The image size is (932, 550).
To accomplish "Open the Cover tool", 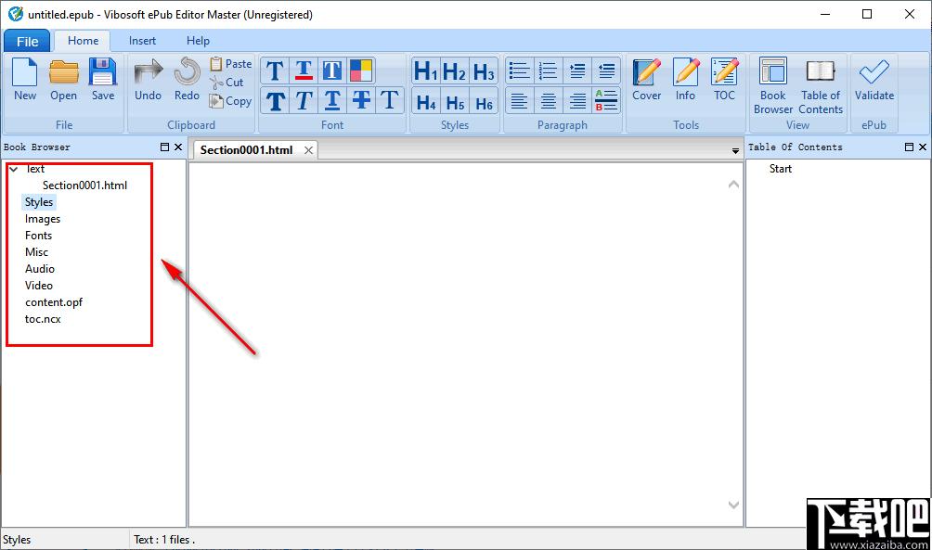I will [647, 80].
